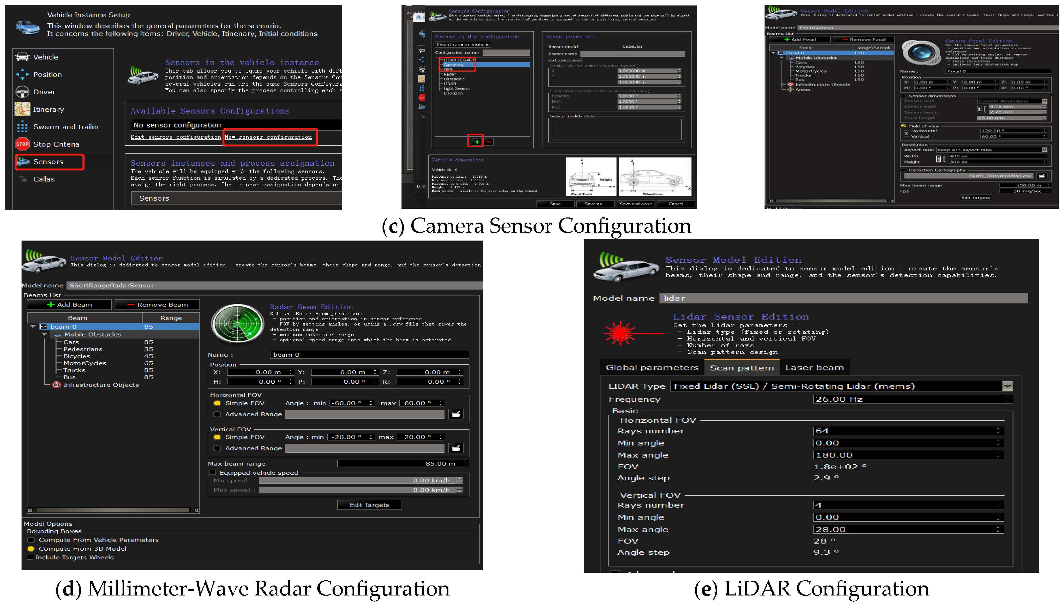Collapse the Mobile Obstacles radar tree node
1064x606 pixels.
click(x=45, y=334)
